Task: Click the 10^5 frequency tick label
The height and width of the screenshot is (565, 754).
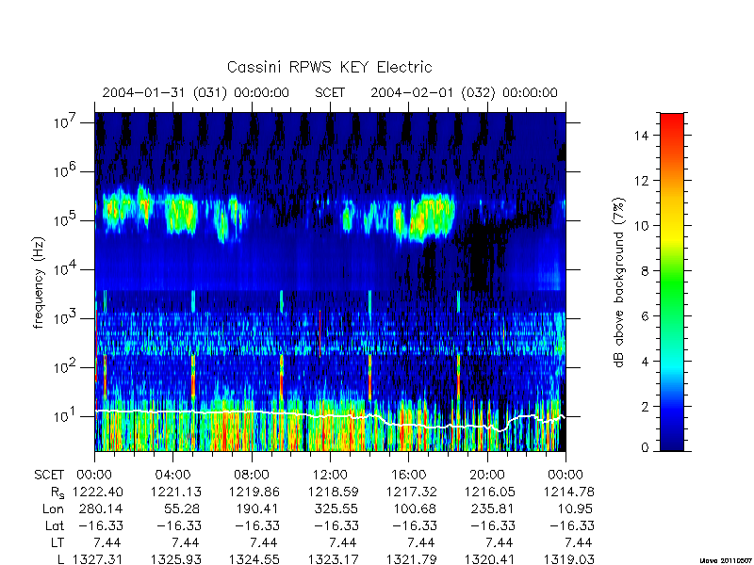Action: pos(65,220)
